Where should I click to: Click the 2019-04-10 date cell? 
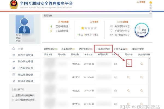89,104
